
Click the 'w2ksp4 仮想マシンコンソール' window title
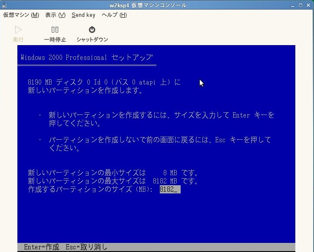coord(148,5)
